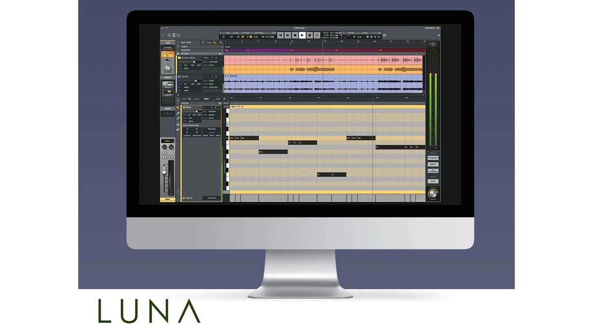Click the C1 marker in Markers lane

click(292, 50)
